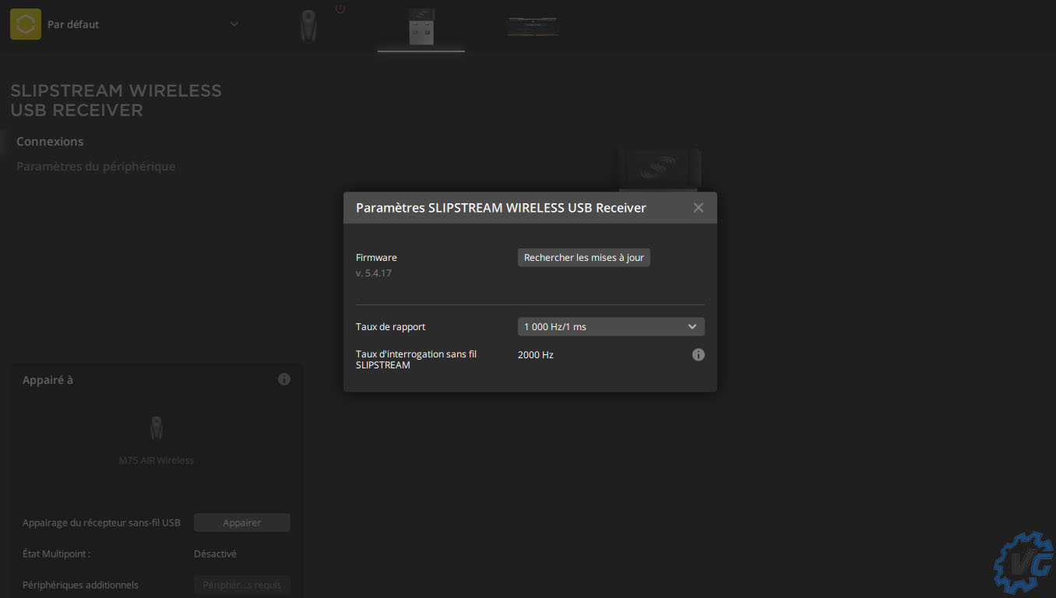Click Rechercher les mises à jour button
Image resolution: width=1056 pixels, height=598 pixels.
click(583, 258)
